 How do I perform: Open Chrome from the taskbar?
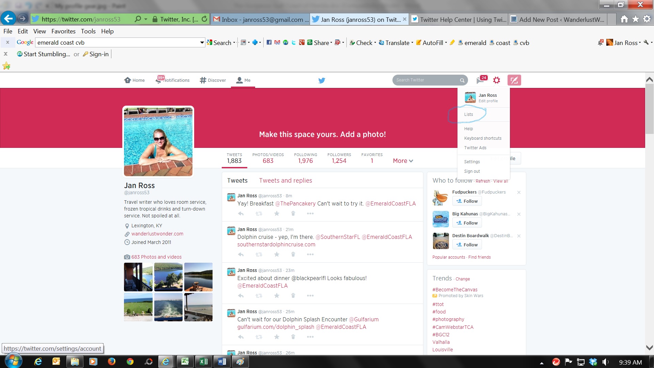(x=130, y=362)
